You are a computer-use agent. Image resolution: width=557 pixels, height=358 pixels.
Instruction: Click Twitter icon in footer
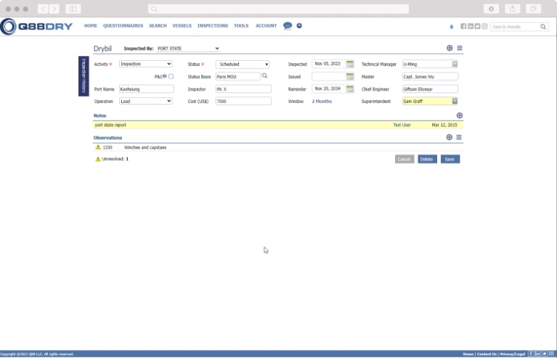544,354
